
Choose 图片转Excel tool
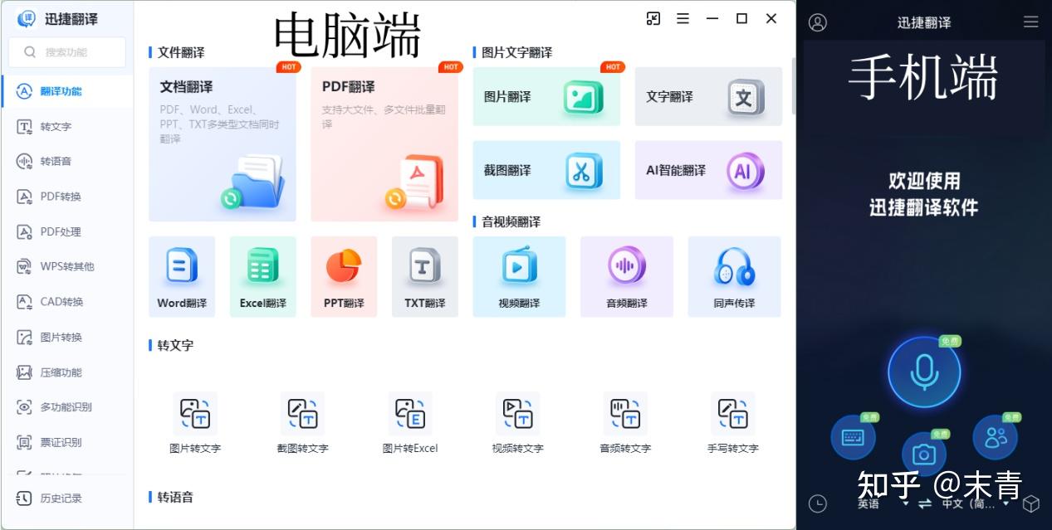point(410,423)
